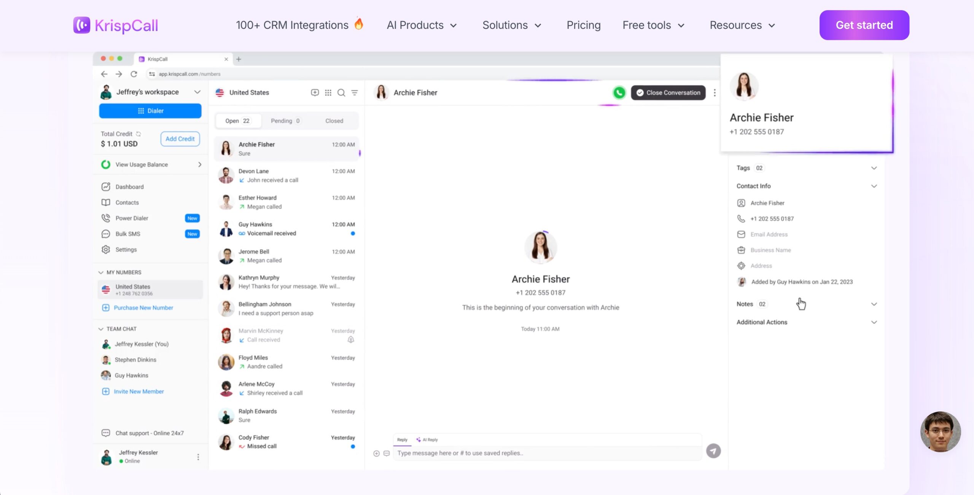Click the Purchase New Number link
Viewport: 974px width, 495px height.
point(143,307)
